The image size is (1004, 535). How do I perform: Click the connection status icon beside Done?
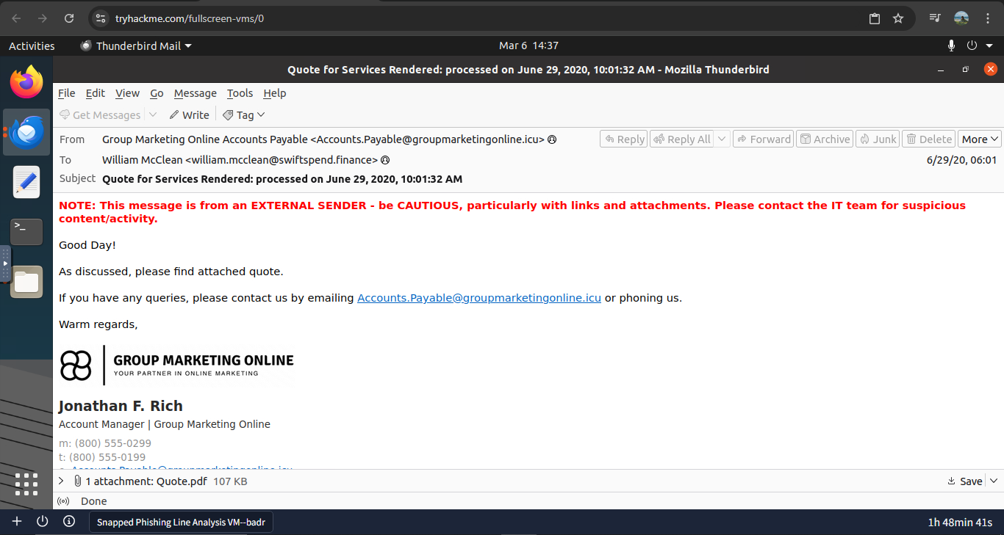[64, 501]
